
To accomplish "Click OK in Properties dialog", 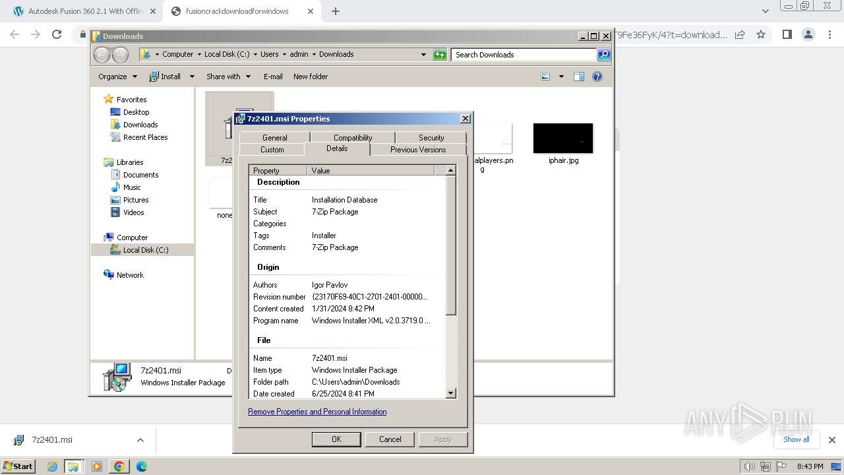I will [x=336, y=439].
